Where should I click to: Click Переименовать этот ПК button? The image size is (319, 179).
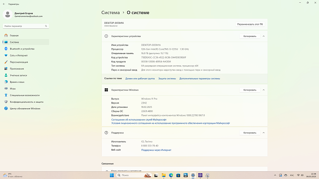250,24
